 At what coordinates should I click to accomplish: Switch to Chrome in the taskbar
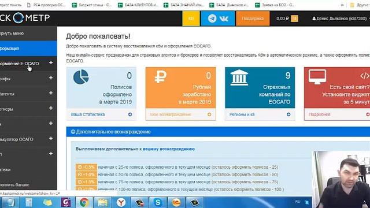[x=84, y=202]
